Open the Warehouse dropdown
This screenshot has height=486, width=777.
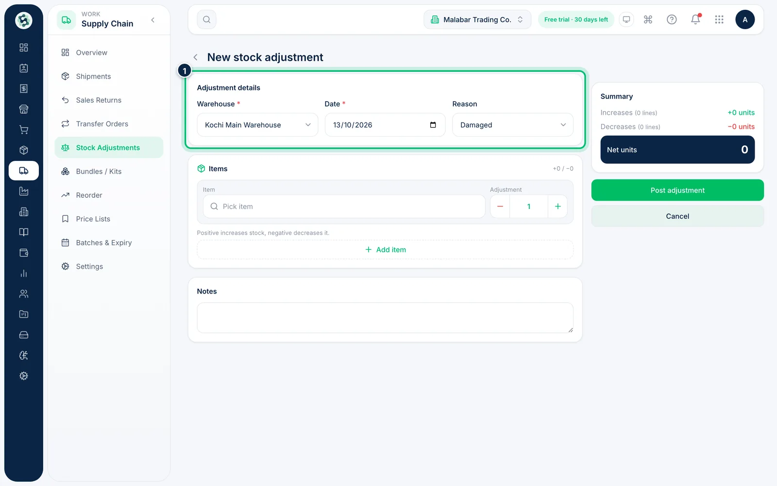257,125
